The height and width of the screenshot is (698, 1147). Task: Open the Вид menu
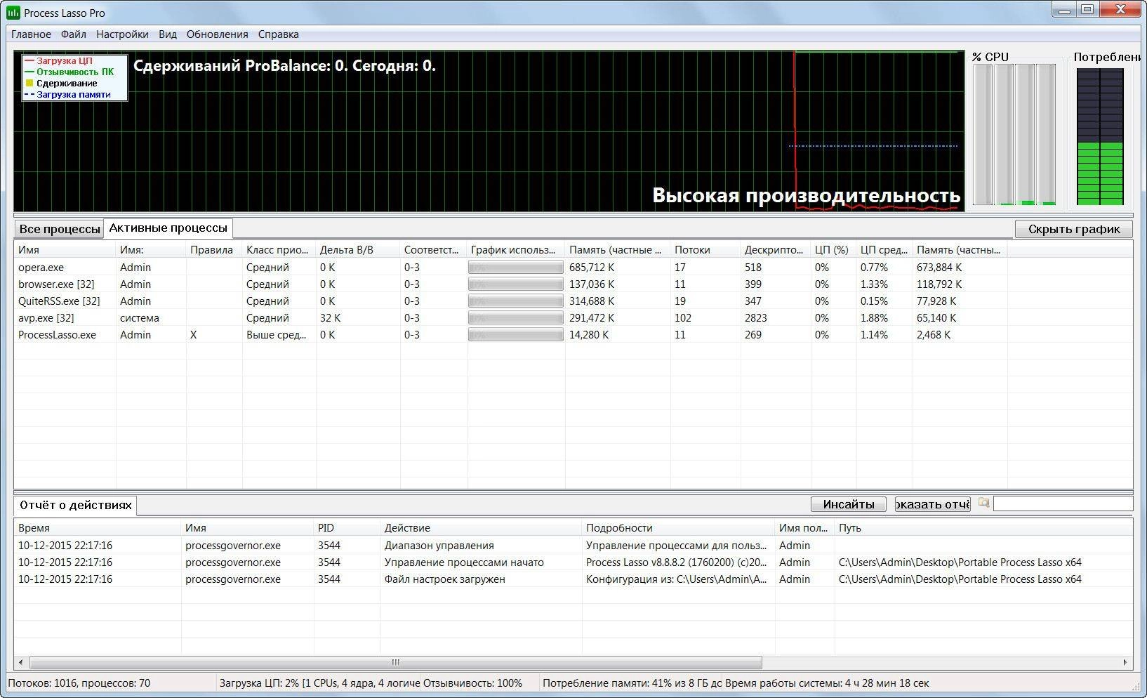167,34
